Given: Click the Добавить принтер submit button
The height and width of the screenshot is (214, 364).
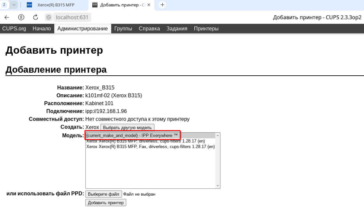Looking at the screenshot, I should [x=106, y=202].
